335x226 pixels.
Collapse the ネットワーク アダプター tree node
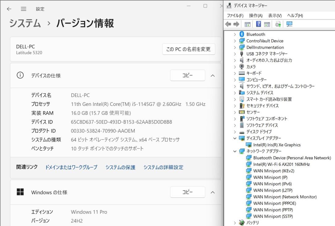coord(235,151)
